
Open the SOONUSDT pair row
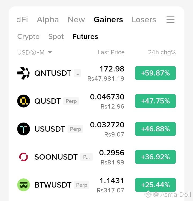coord(96,157)
